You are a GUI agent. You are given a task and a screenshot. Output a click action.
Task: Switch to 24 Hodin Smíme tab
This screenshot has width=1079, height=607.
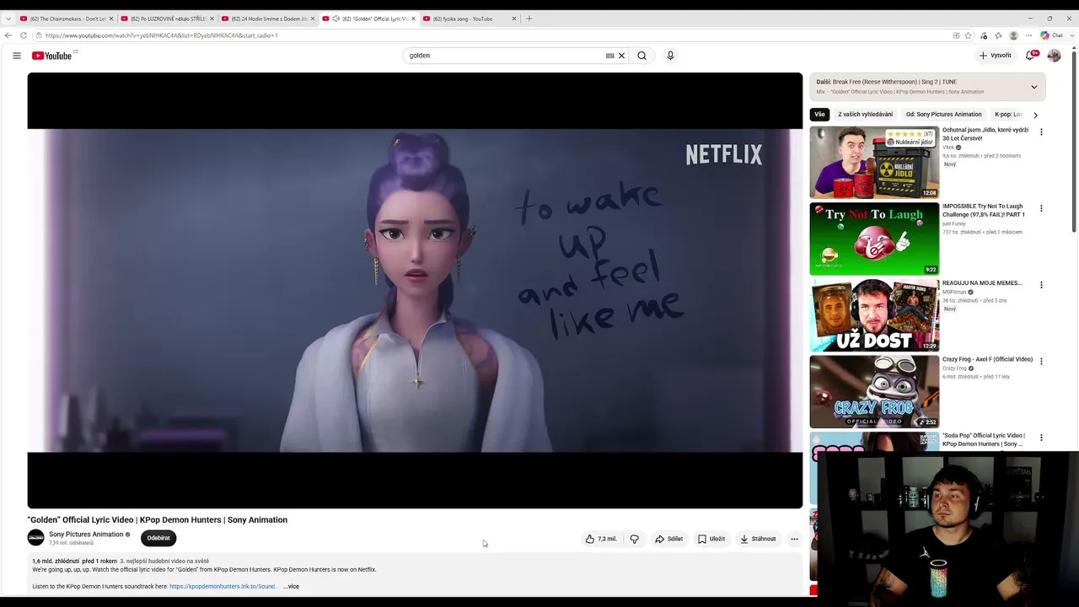pos(268,19)
